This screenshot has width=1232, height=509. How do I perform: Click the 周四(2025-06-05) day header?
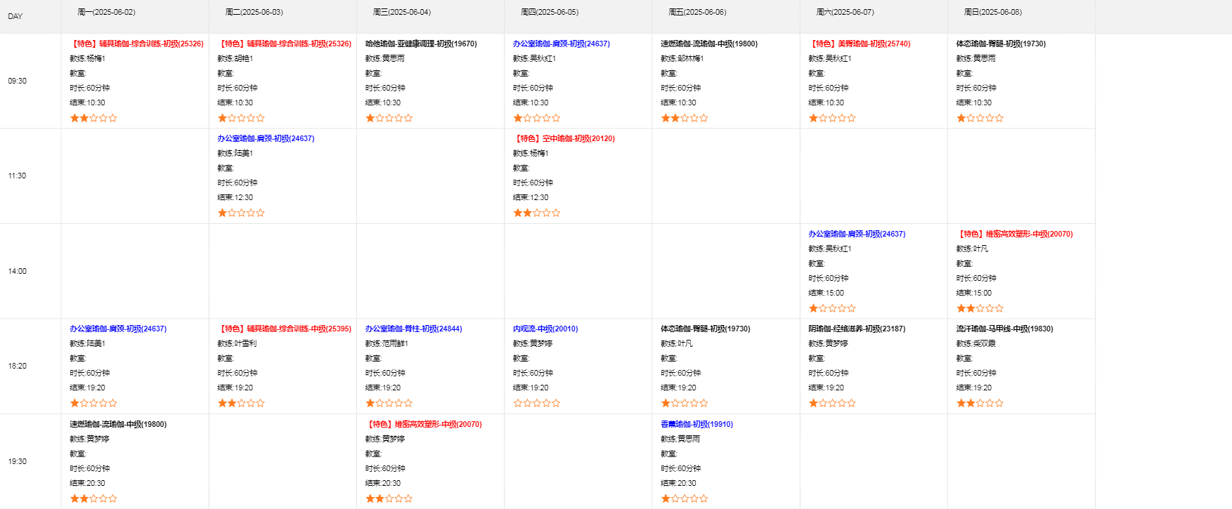click(550, 12)
